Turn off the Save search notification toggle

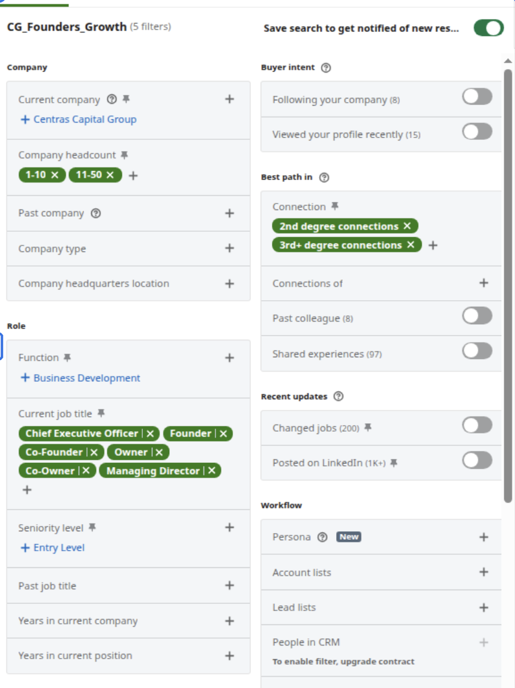pyautogui.click(x=489, y=28)
